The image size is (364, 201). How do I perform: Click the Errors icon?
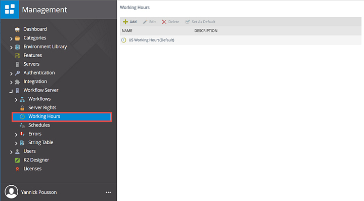22,134
